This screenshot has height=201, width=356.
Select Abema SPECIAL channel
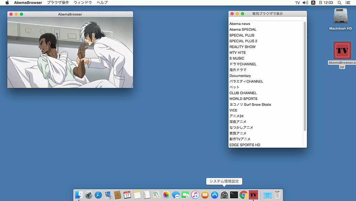pos(266,29)
